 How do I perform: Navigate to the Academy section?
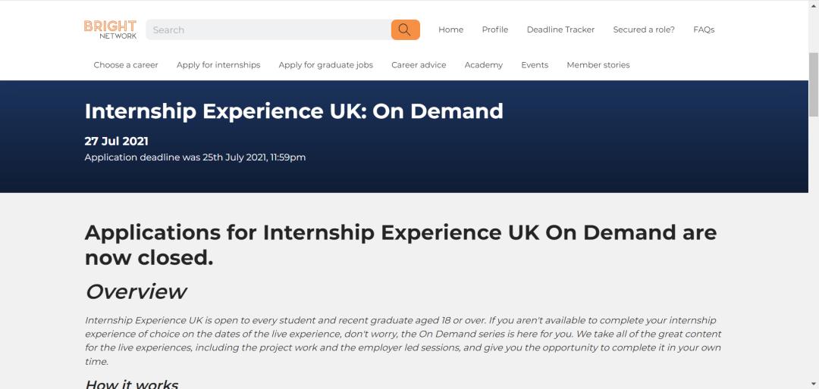point(484,65)
